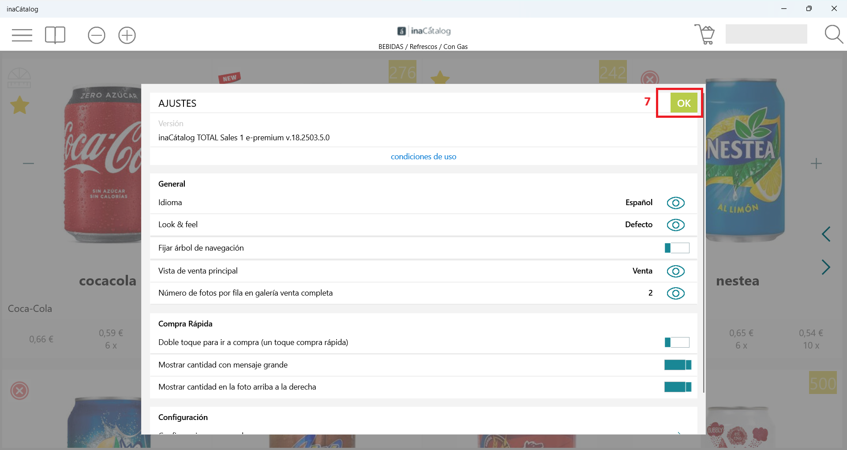
Task: Click the circled minus zoom-out icon
Action: pos(97,35)
